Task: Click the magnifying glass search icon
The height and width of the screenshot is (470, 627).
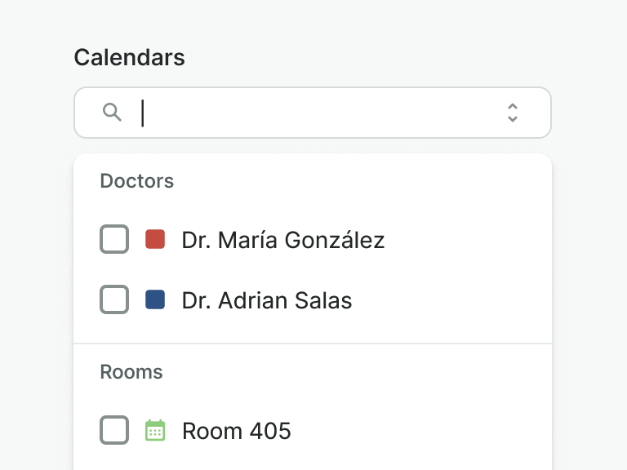Action: [x=112, y=113]
